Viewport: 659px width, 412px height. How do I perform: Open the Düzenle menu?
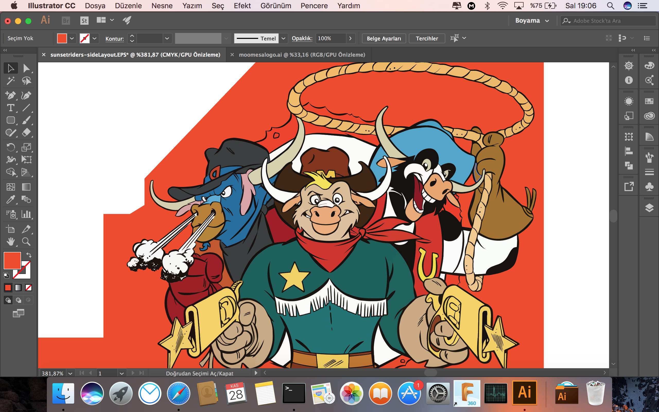(x=128, y=6)
